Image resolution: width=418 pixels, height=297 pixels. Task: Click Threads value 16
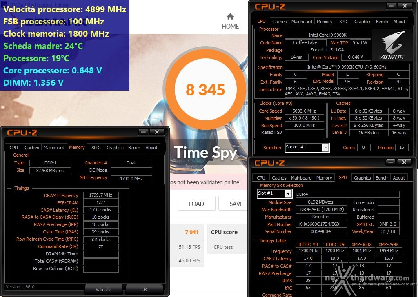click(402, 148)
